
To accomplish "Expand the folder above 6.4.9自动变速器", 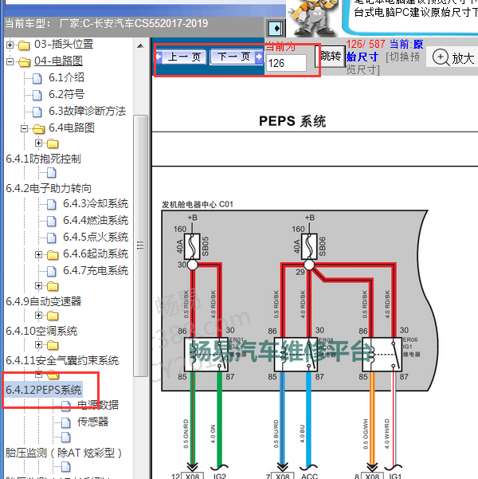I will click(38, 285).
